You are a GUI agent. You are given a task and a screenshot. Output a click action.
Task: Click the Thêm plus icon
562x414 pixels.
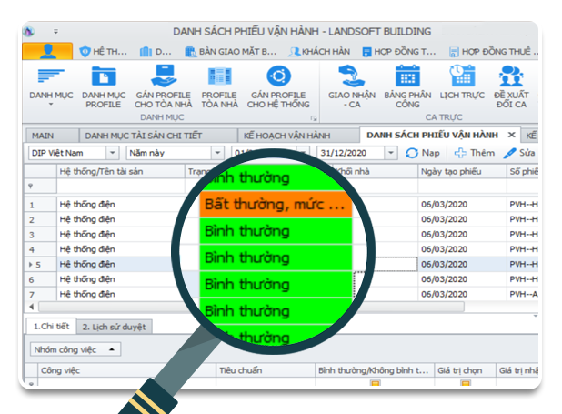(x=460, y=153)
